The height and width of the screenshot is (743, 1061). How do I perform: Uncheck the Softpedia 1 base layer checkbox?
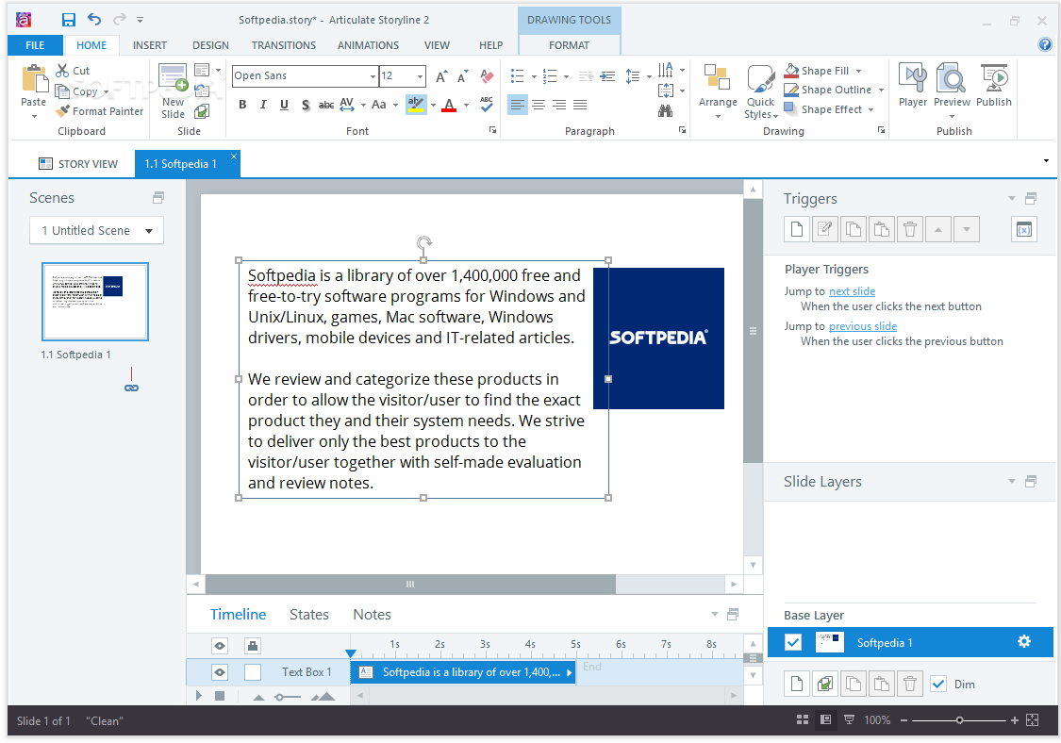(x=793, y=642)
